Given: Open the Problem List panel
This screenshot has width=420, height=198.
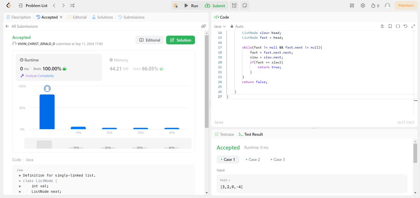Looking at the screenshot, I should pyautogui.click(x=32, y=6).
